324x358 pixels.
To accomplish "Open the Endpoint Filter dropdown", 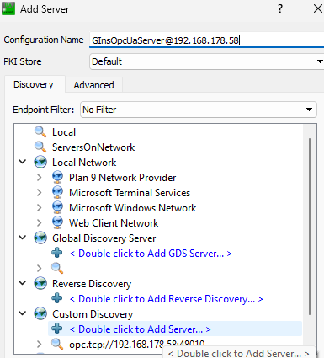I will [x=199, y=110].
